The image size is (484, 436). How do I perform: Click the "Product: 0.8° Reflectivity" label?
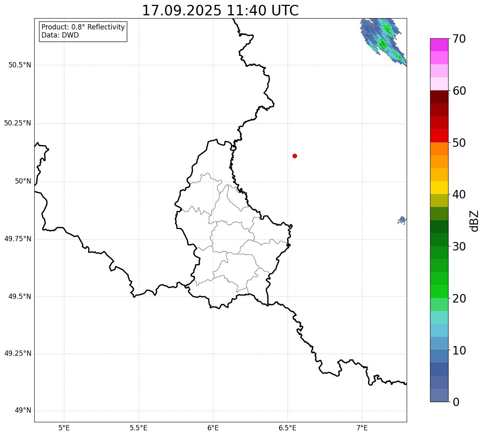(x=83, y=27)
